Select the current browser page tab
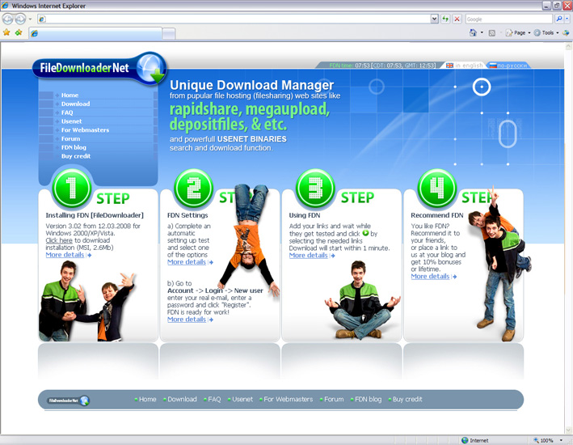The image size is (573, 445). click(x=95, y=33)
